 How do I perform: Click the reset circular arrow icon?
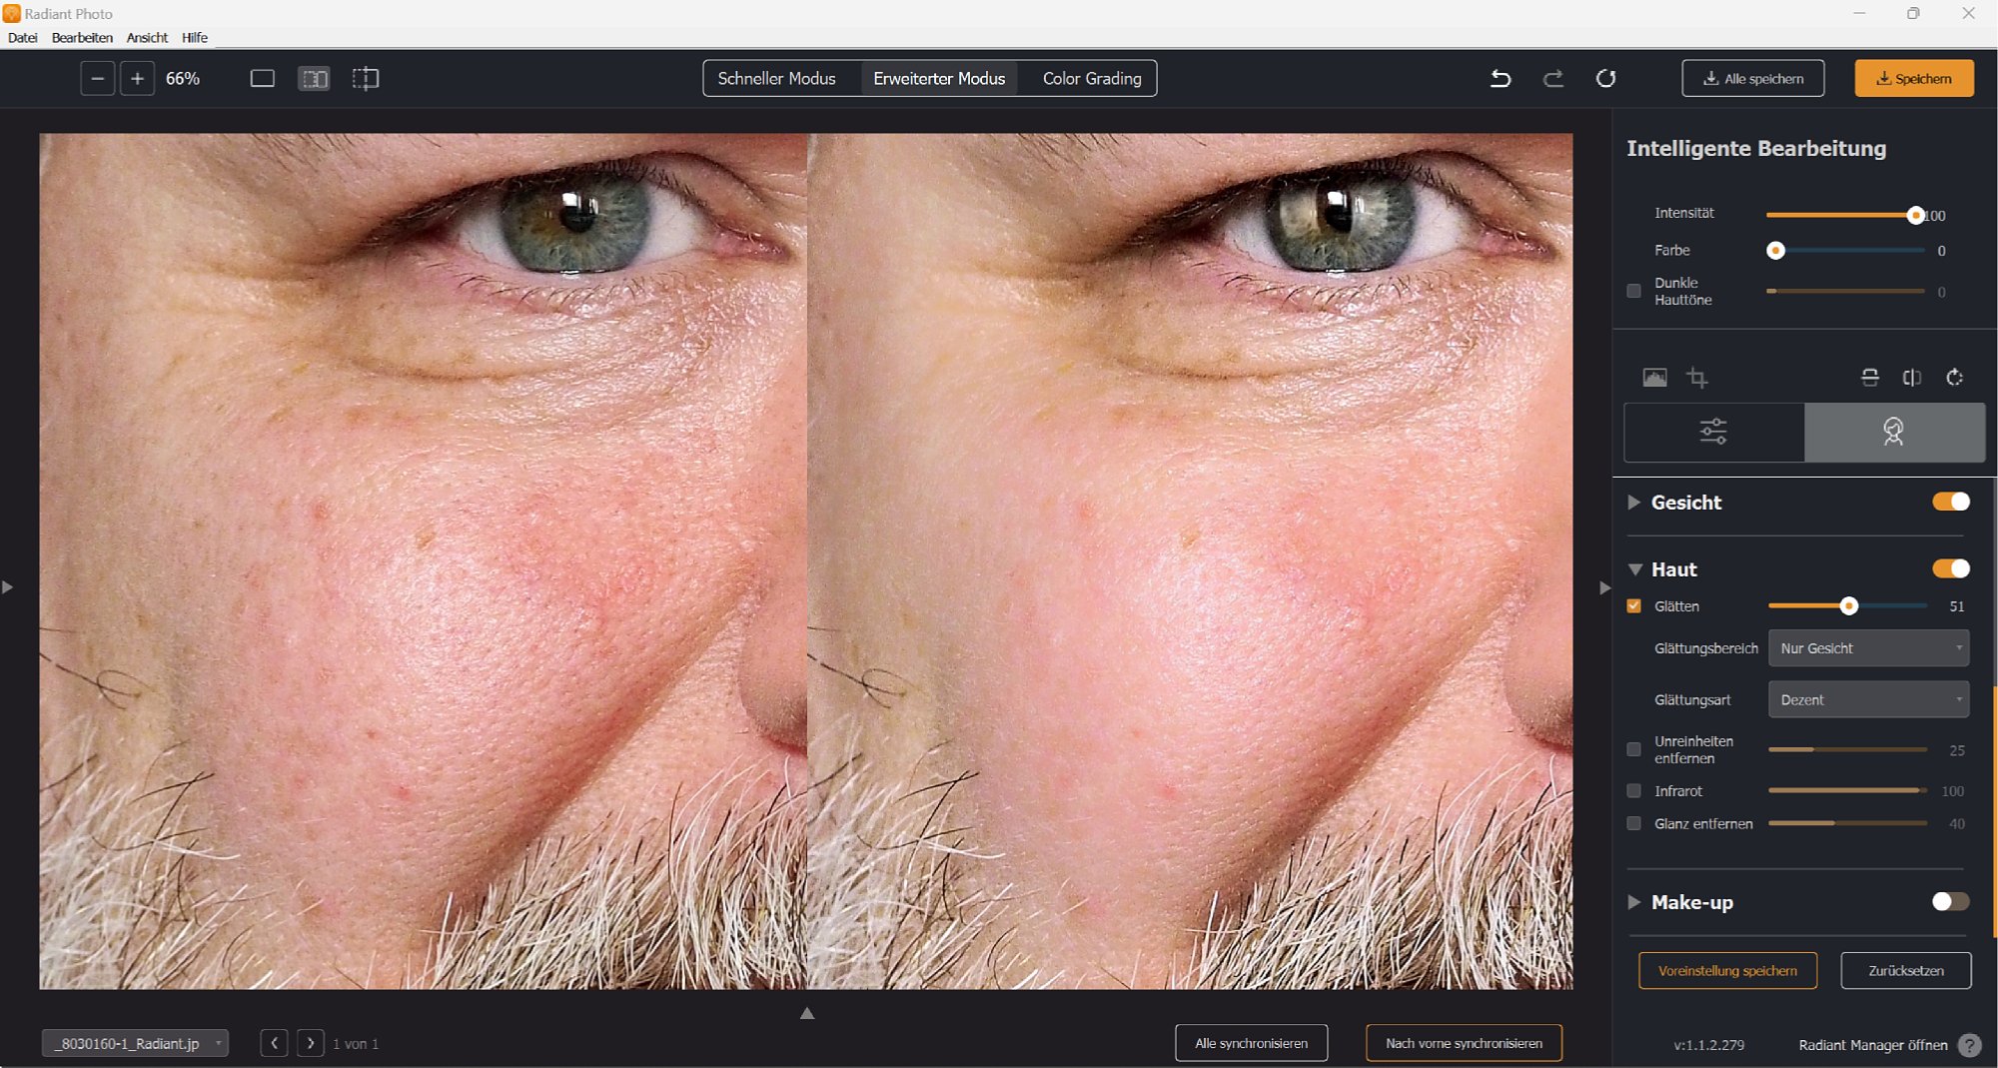1605,78
